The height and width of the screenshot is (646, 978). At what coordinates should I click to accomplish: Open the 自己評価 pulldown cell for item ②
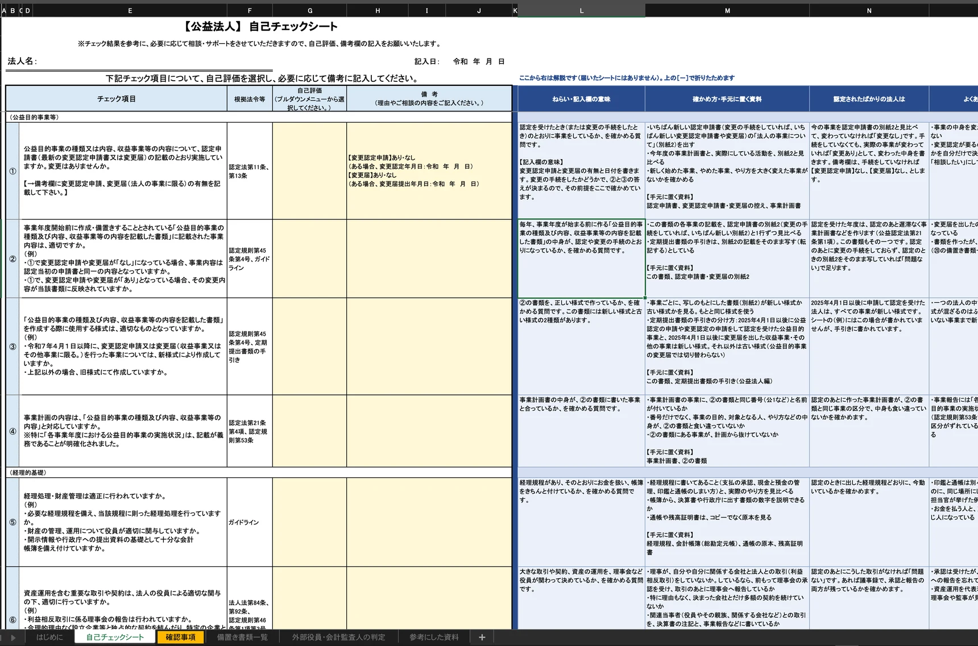click(x=310, y=259)
